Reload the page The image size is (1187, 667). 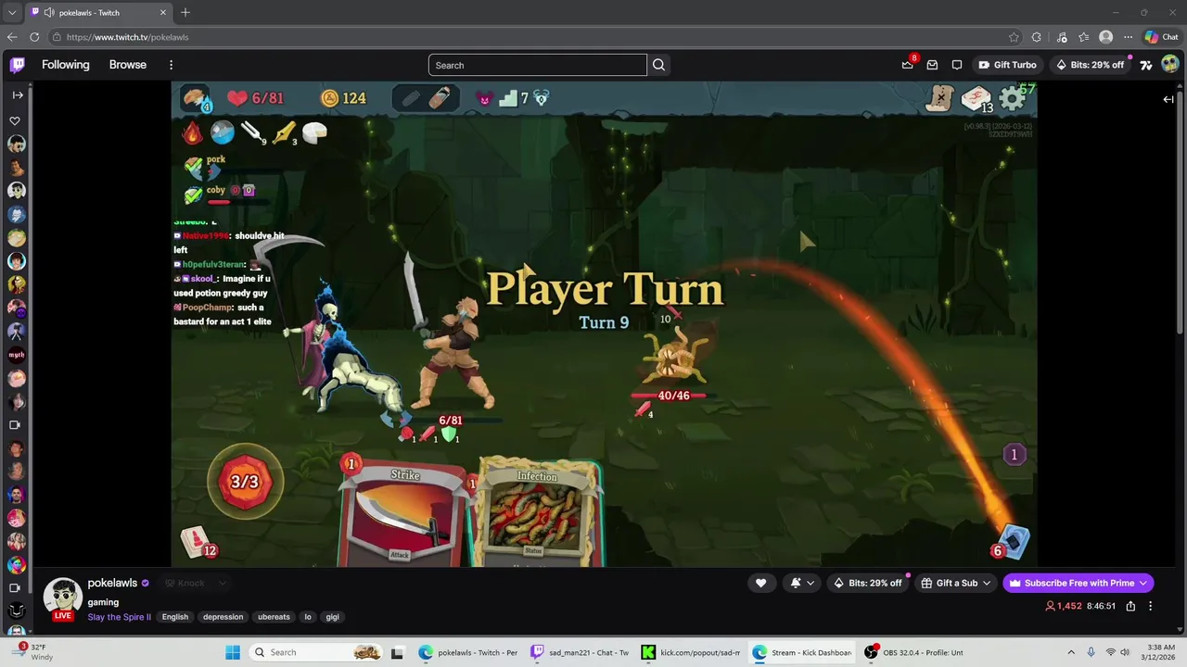pyautogui.click(x=34, y=37)
